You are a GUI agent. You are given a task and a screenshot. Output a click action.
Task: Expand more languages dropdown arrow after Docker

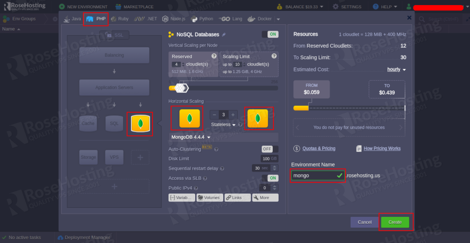click(278, 19)
